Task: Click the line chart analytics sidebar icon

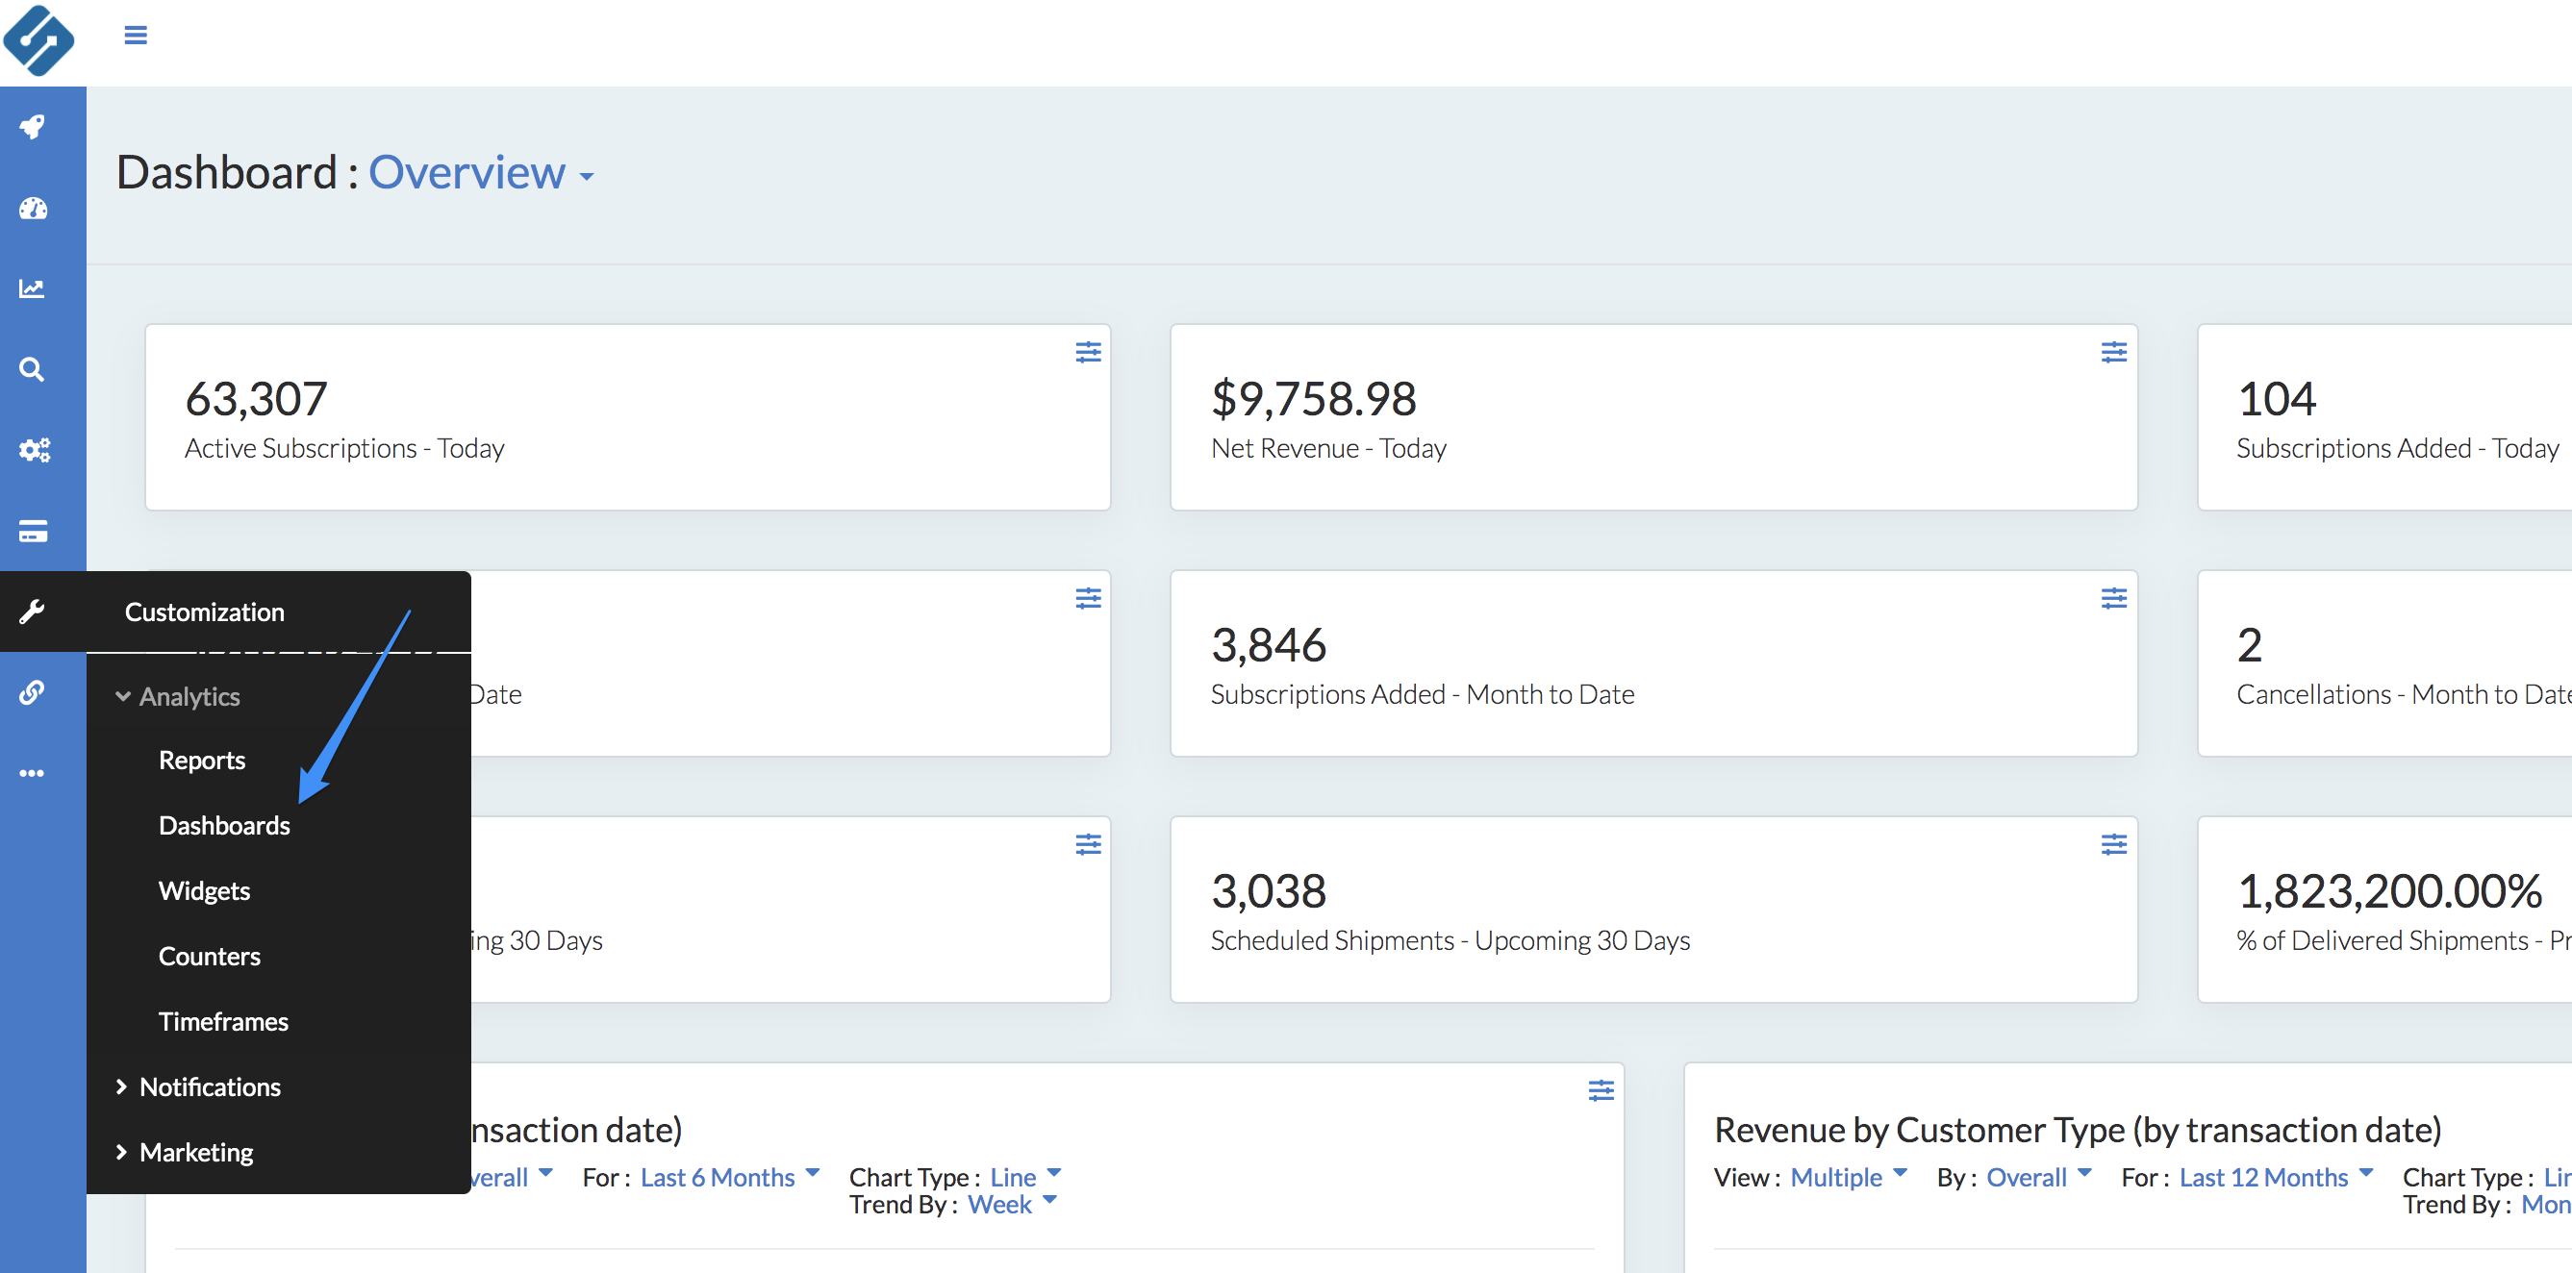Action: coord(33,288)
